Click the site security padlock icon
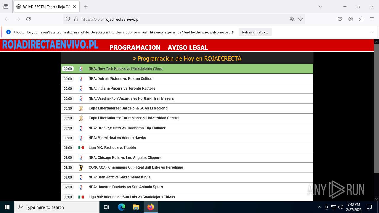The height and width of the screenshot is (213, 379). 76,19
